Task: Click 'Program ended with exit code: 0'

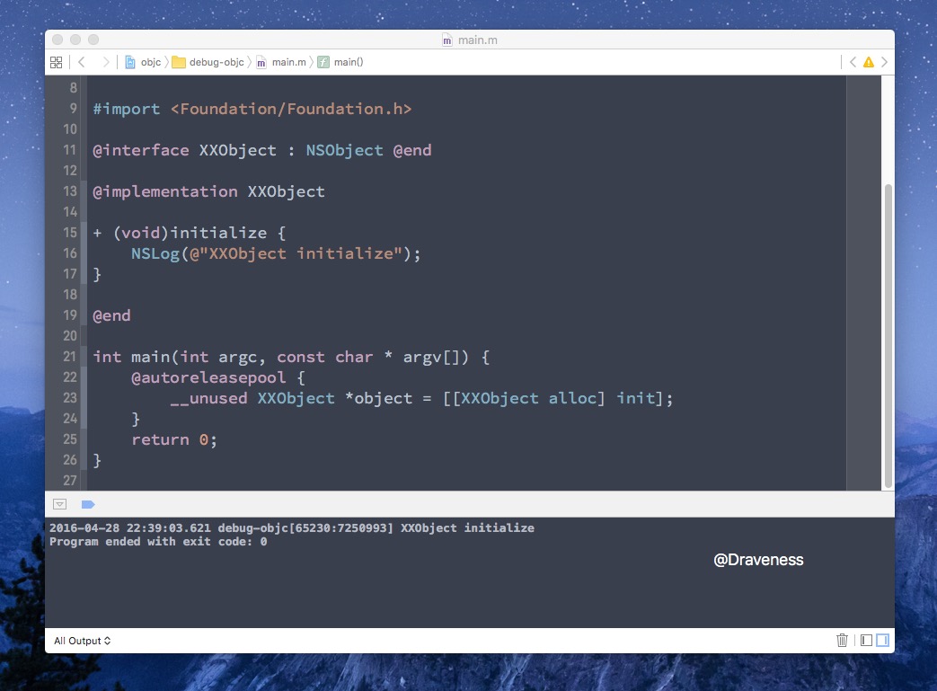Action: pos(158,542)
